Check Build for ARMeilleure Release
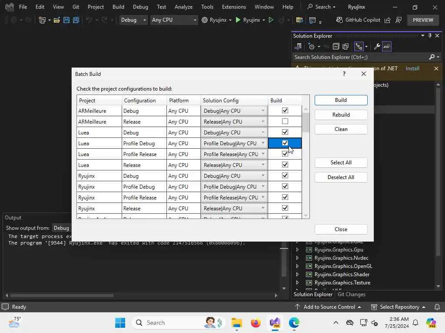The height and width of the screenshot is (333, 445). click(x=285, y=121)
